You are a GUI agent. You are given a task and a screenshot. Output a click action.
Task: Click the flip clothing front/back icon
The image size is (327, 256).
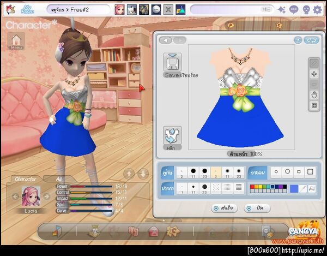coord(172,135)
